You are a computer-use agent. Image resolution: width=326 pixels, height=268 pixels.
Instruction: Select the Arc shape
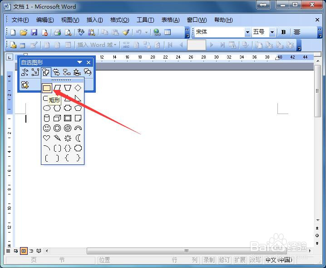click(x=47, y=148)
